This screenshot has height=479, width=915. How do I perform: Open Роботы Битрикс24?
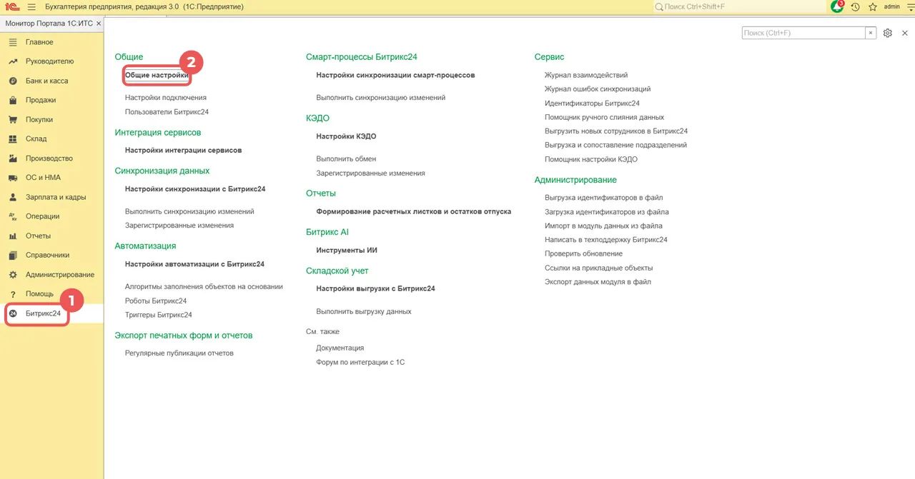[156, 301]
